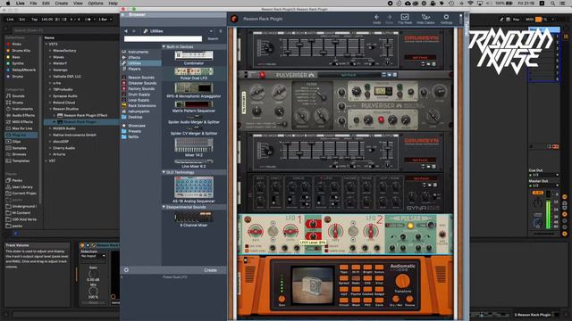Toggle Pulsar LFO 2 on button

[x=327, y=219]
